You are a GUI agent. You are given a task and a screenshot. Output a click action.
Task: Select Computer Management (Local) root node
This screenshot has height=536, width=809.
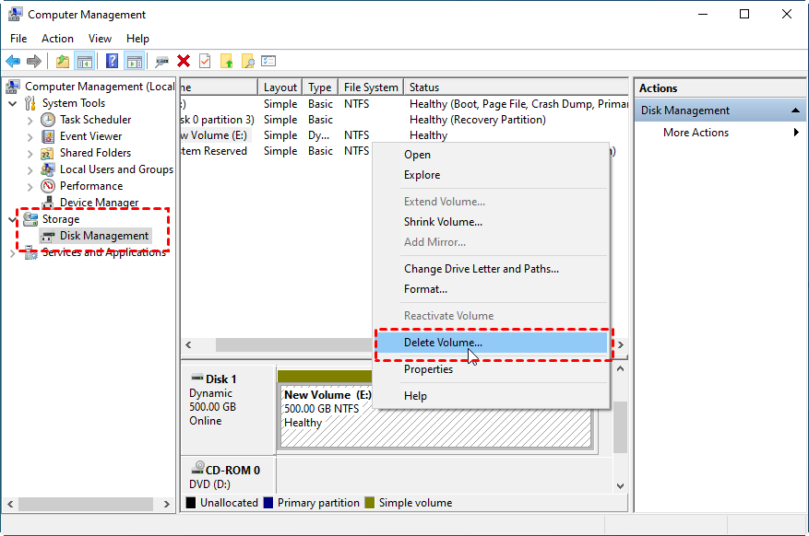point(100,87)
